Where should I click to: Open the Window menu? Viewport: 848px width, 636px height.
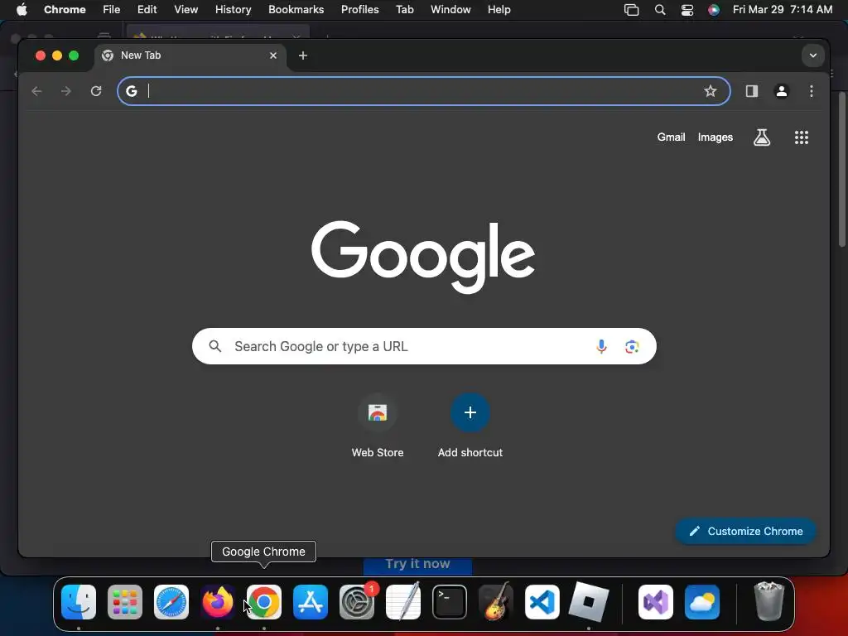click(x=450, y=10)
